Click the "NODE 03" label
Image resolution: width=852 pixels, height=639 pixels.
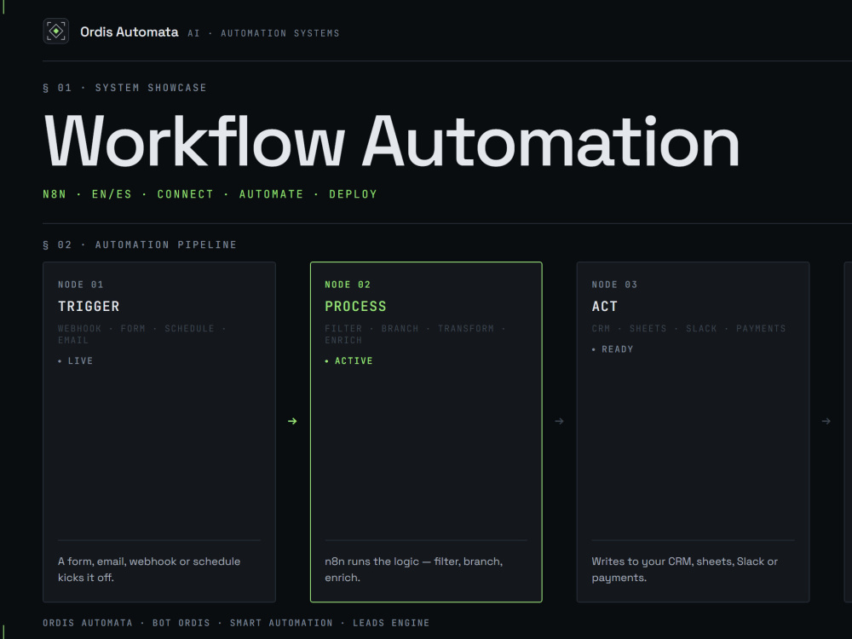tap(614, 285)
